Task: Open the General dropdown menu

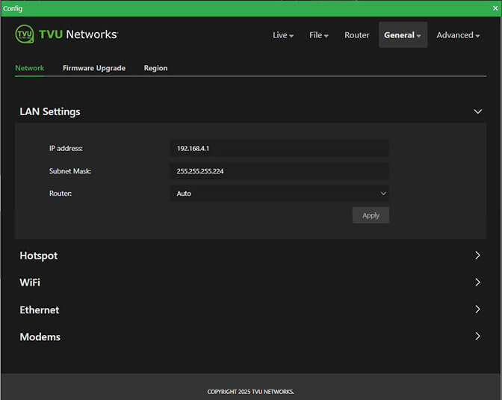Action: tap(403, 35)
